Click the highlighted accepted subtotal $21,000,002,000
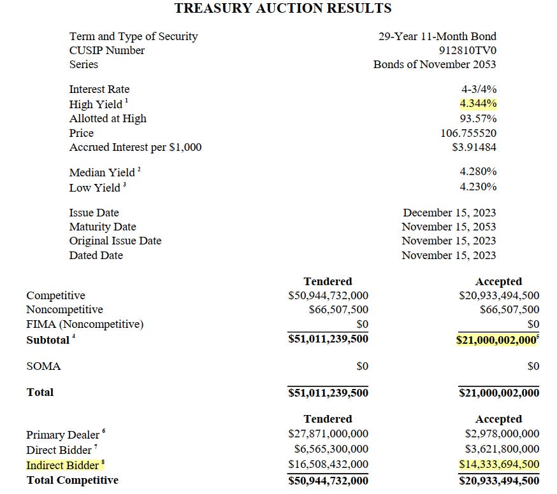 click(496, 340)
